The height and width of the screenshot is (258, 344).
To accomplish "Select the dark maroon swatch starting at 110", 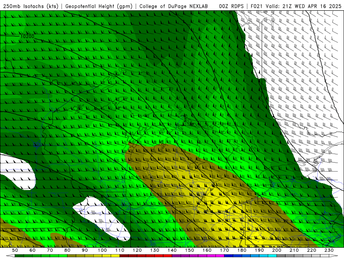I will coord(124,255).
